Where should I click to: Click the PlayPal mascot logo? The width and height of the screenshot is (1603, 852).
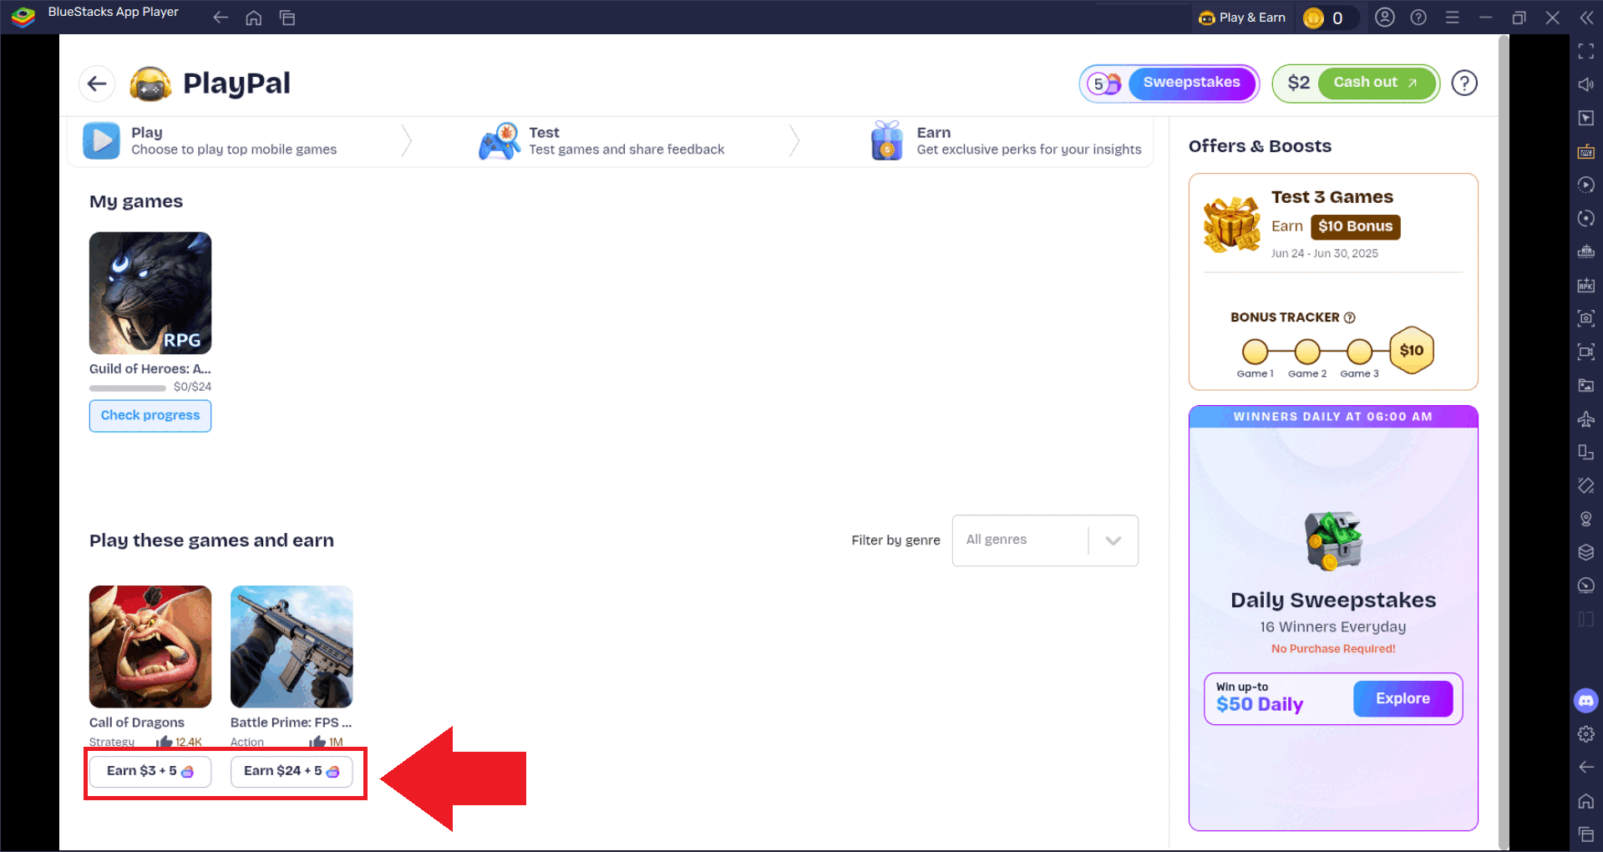[x=150, y=84]
